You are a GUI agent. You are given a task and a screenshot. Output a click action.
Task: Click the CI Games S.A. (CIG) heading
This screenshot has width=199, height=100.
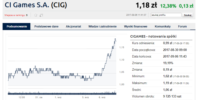click(36, 5)
